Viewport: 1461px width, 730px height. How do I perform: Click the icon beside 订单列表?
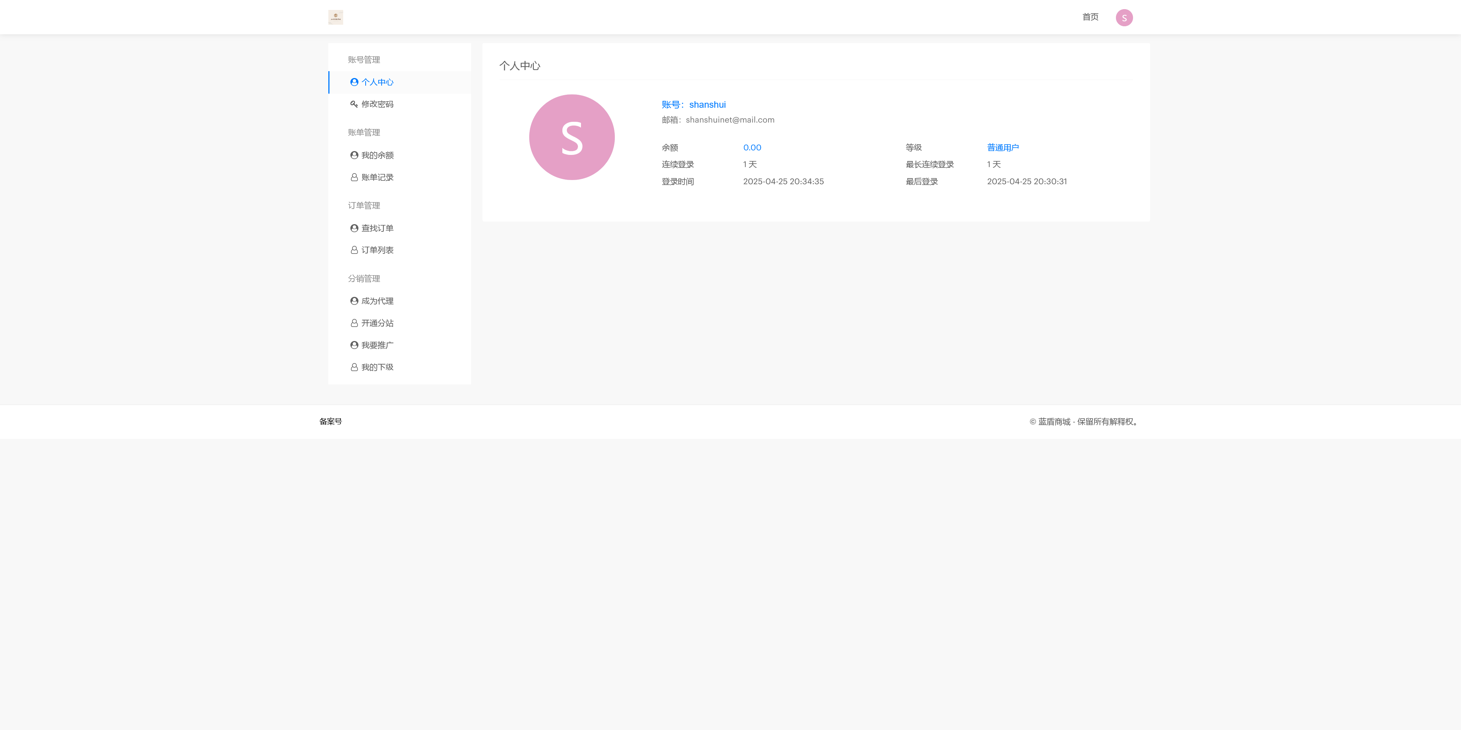(x=354, y=250)
